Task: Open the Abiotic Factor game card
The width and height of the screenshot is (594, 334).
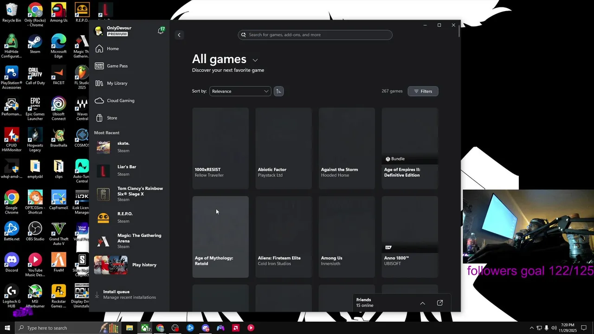Action: [x=284, y=148]
